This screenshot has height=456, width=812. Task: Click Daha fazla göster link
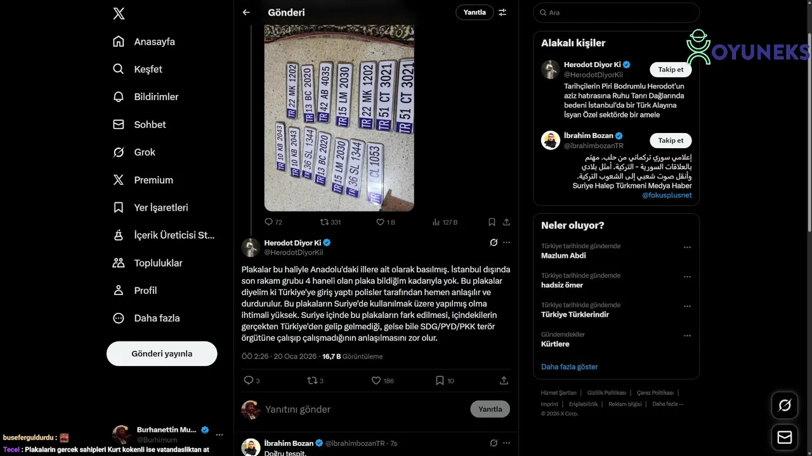(569, 367)
